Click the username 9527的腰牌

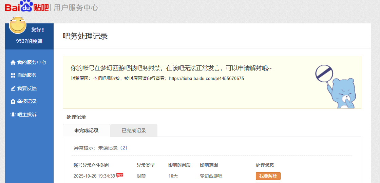pos(29,41)
